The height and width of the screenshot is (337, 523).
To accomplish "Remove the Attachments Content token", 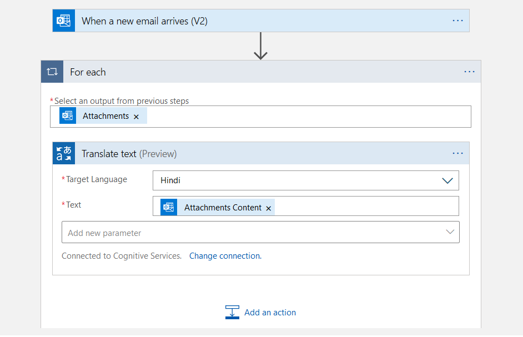I will pyautogui.click(x=269, y=208).
